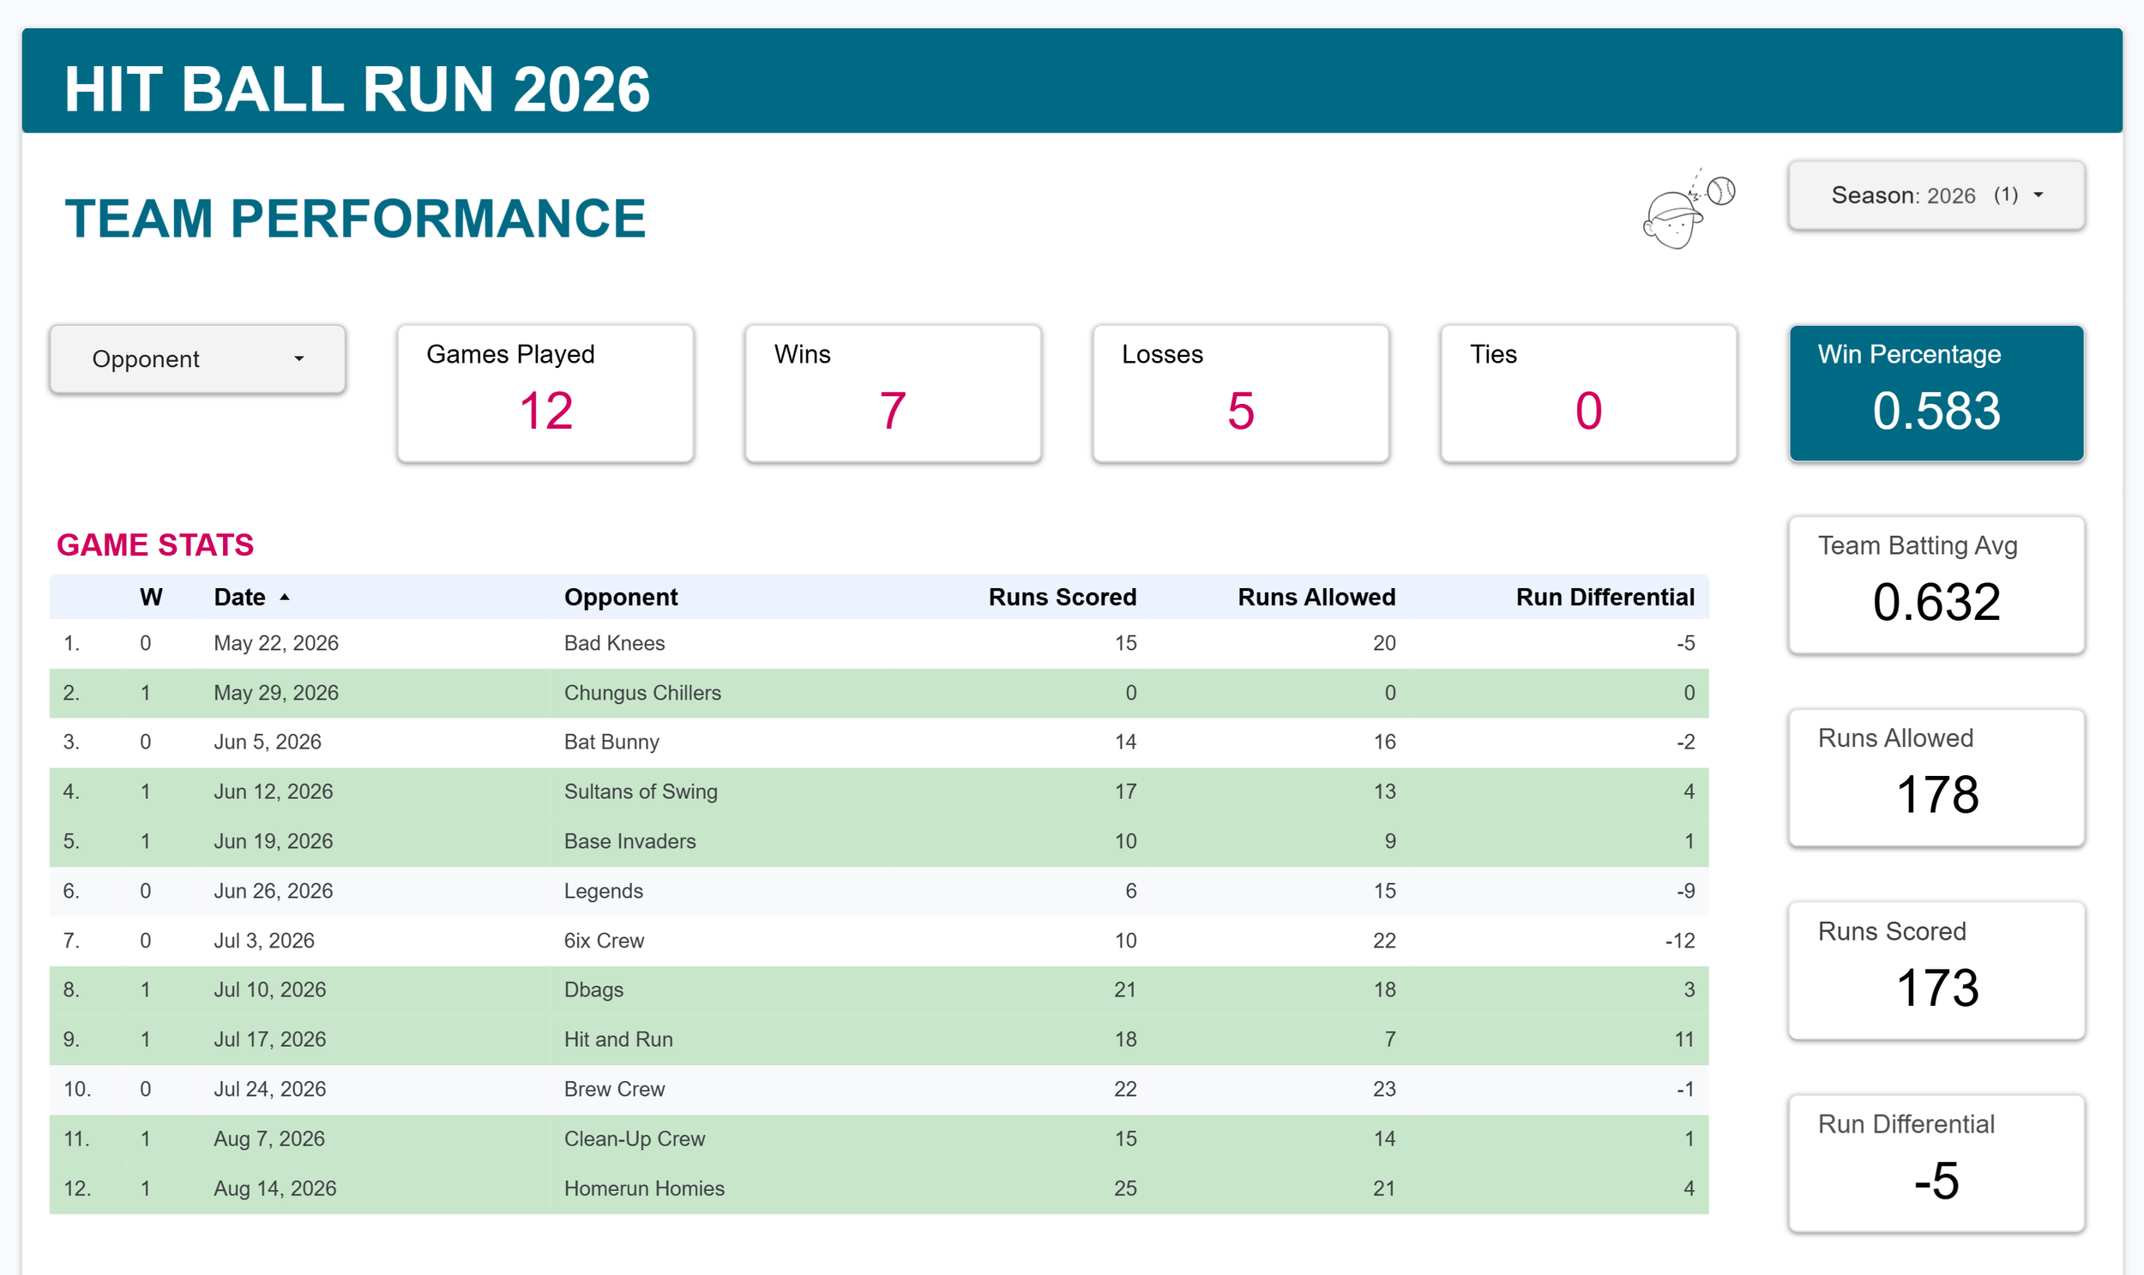Screen dimensions: 2144x1275
Task: Click the Legends opponent cell
Action: point(603,891)
